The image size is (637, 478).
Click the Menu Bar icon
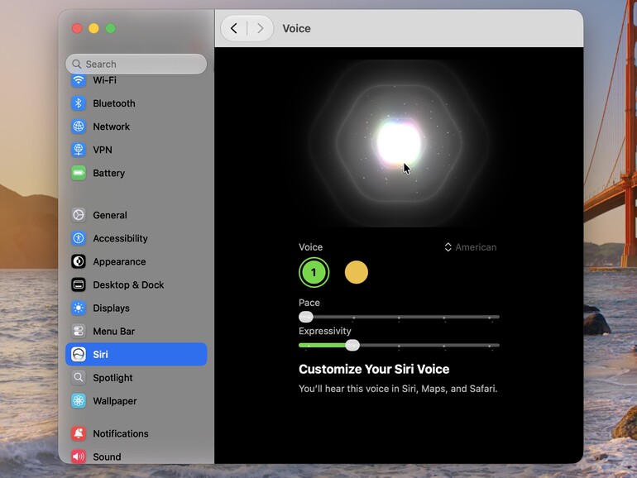tap(79, 331)
